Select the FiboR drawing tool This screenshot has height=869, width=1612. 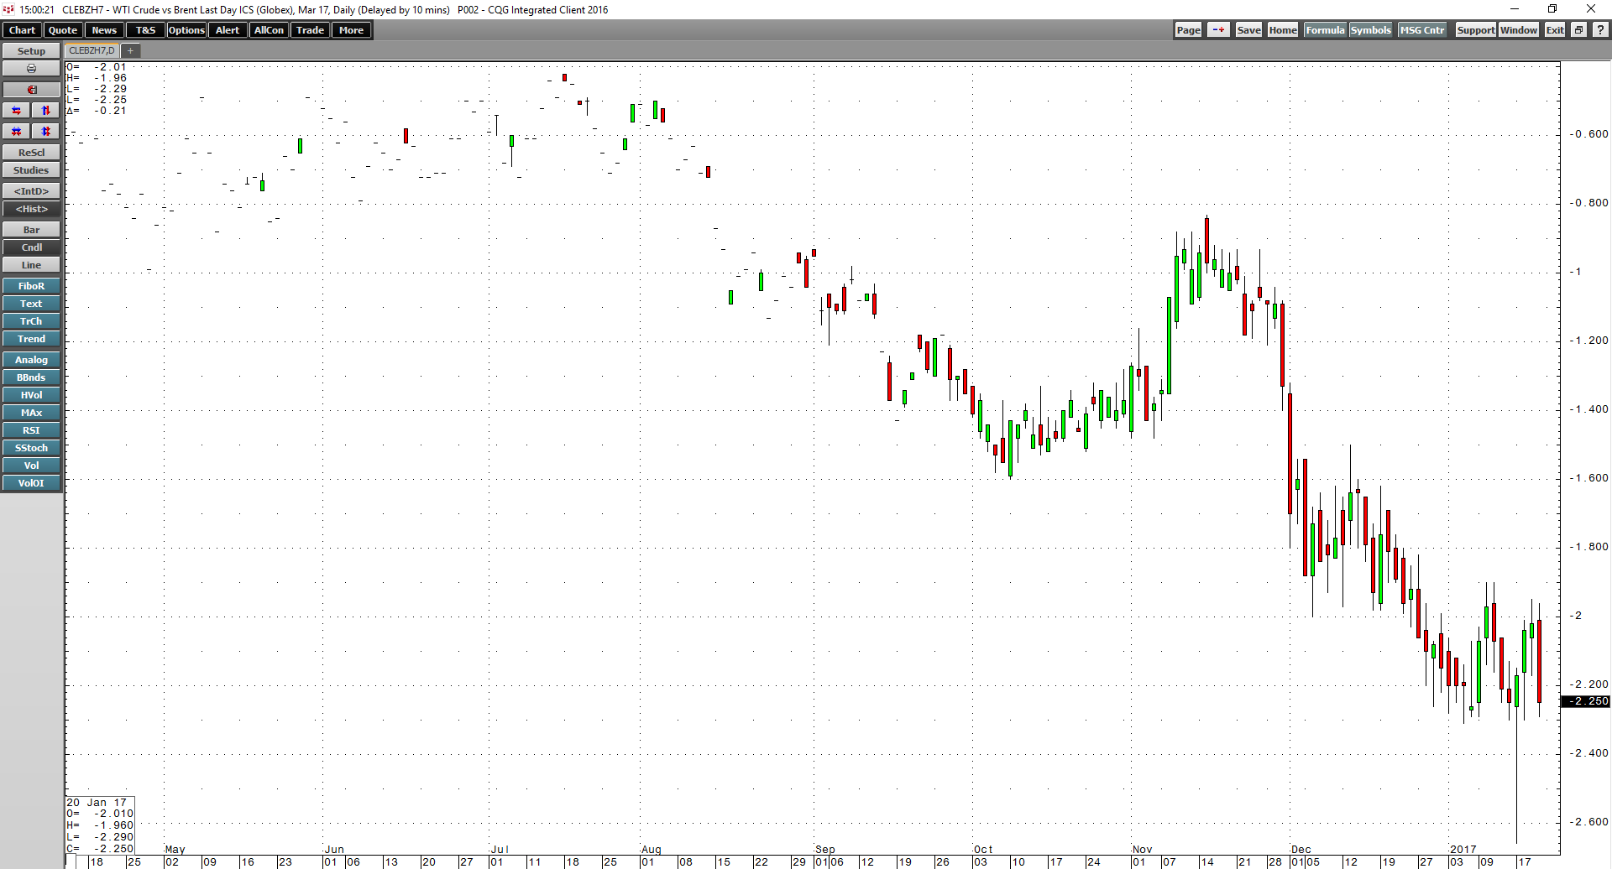[31, 286]
